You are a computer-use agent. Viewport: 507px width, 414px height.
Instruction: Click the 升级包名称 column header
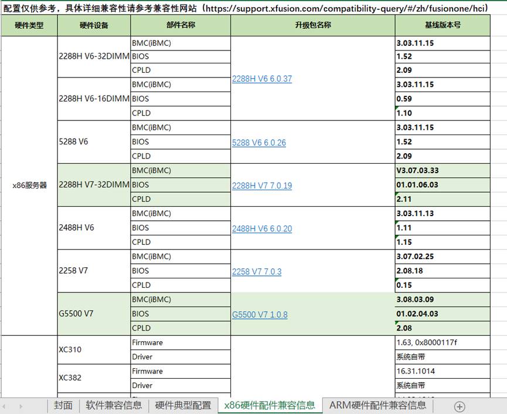(x=312, y=25)
